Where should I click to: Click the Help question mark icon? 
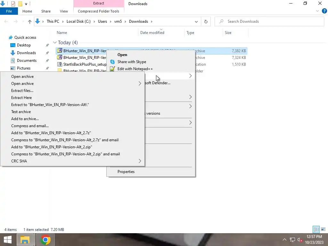pyautogui.click(x=324, y=11)
